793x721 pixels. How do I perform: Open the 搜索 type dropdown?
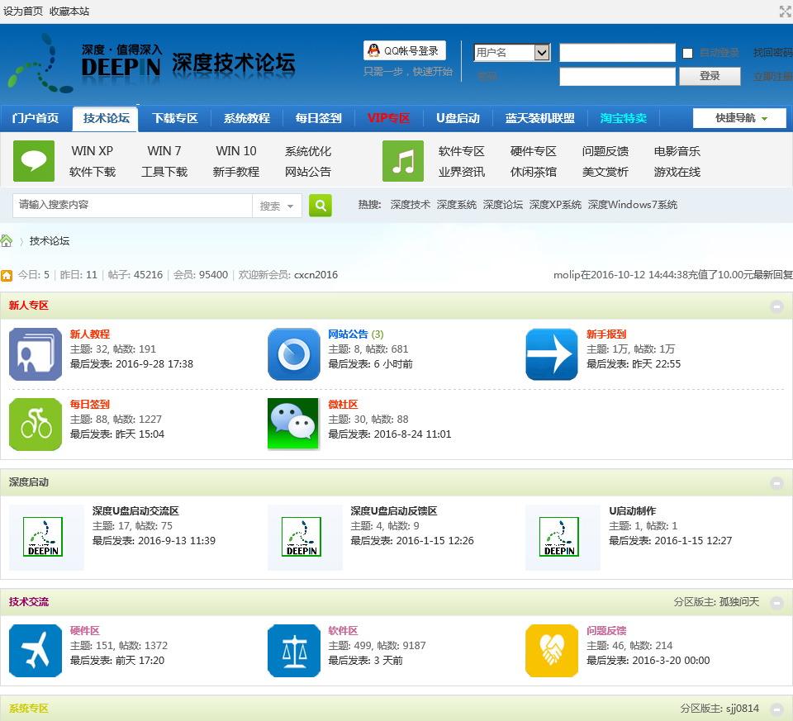point(277,206)
